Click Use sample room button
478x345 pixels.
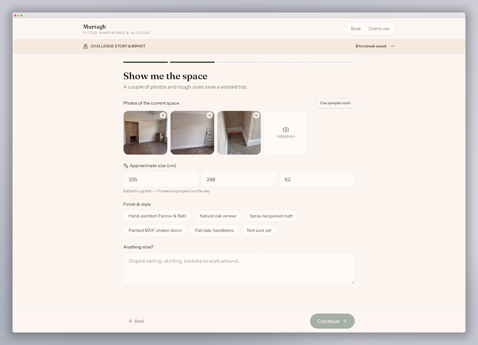(335, 103)
